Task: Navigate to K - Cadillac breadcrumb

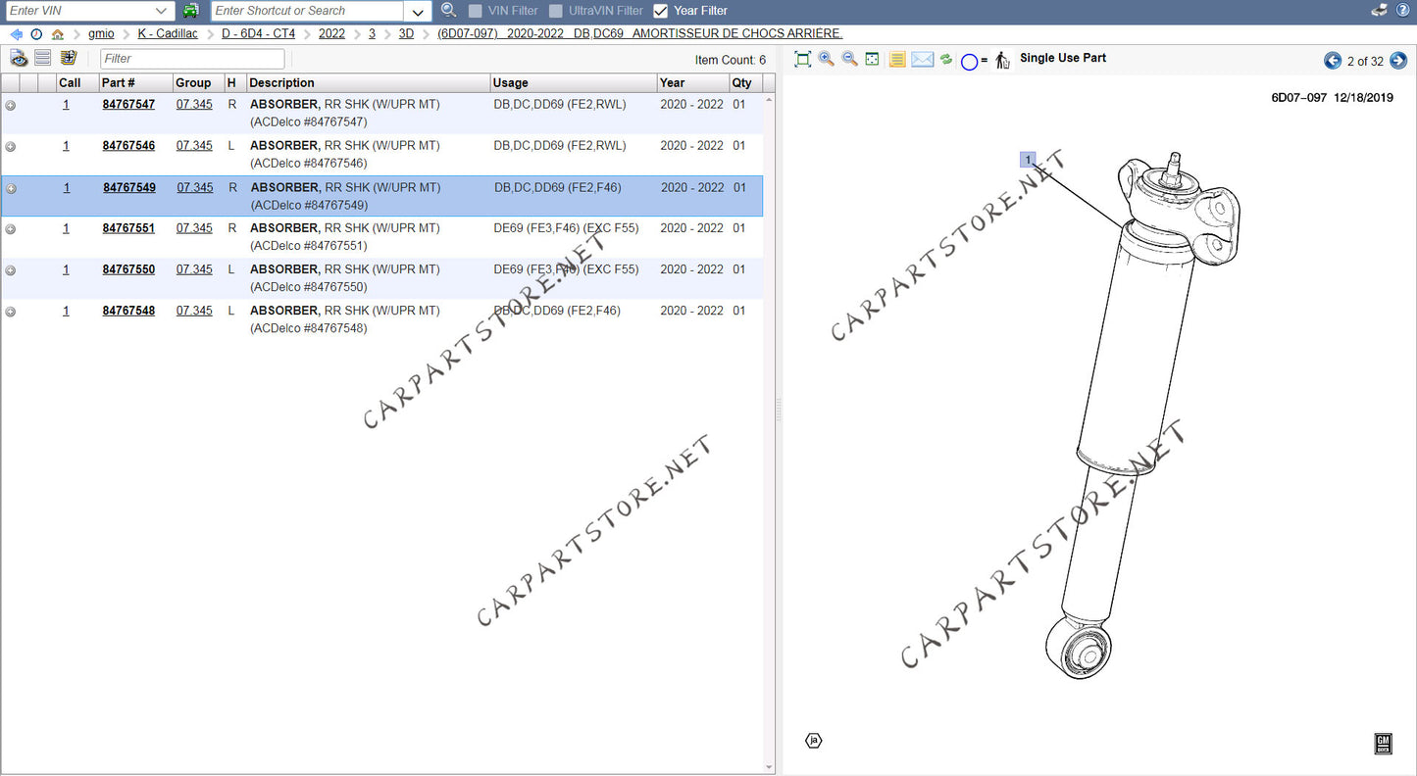Action: [x=167, y=33]
